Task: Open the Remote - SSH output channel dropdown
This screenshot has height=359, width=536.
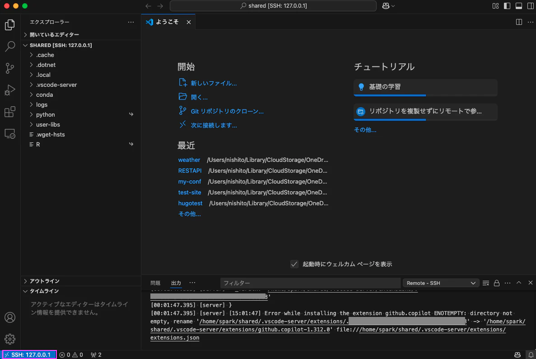Action: [x=441, y=283]
